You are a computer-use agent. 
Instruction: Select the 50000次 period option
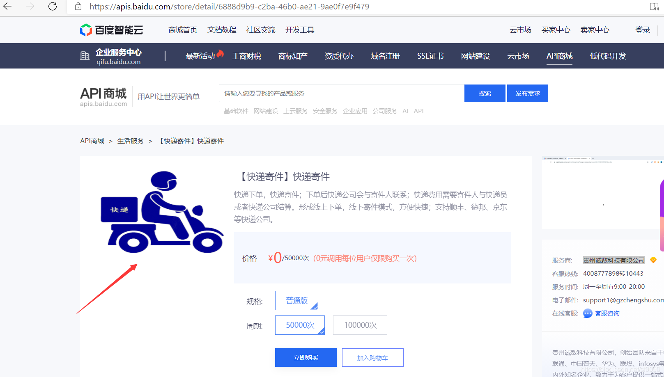coord(300,325)
